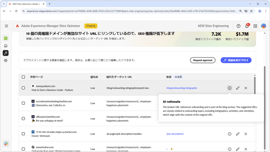Click the AI 生成 badge in header

click(178, 77)
